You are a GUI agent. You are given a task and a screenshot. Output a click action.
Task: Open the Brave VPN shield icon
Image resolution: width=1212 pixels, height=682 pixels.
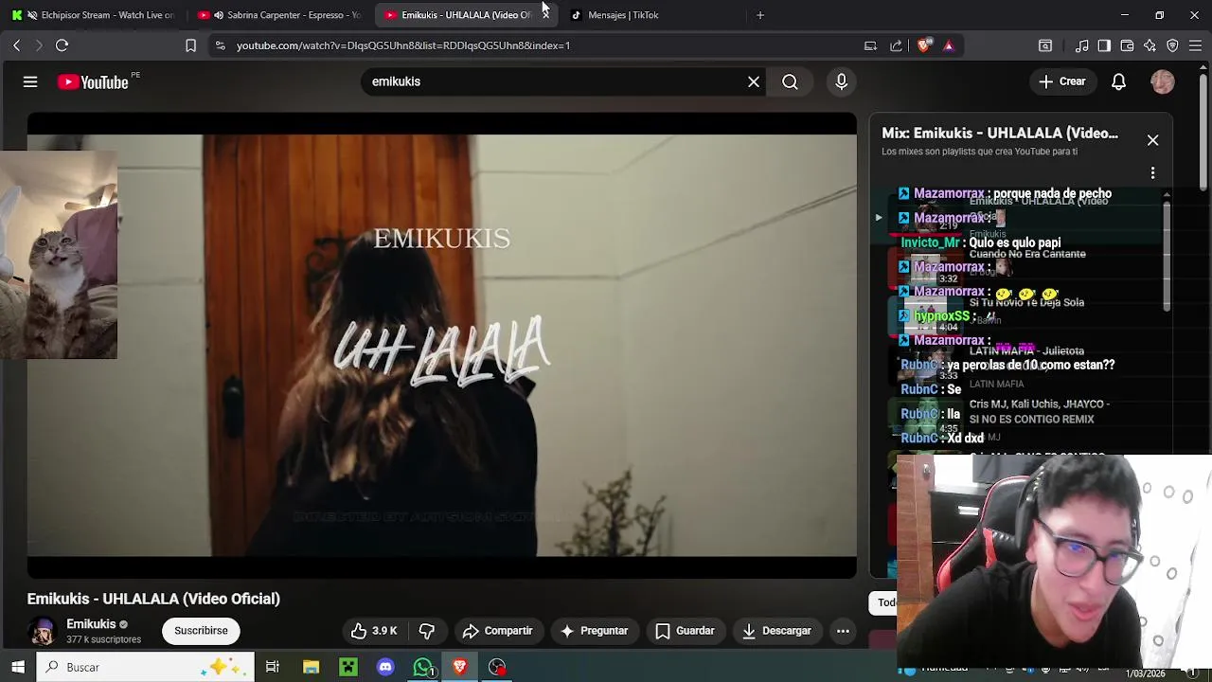[x=1172, y=45]
